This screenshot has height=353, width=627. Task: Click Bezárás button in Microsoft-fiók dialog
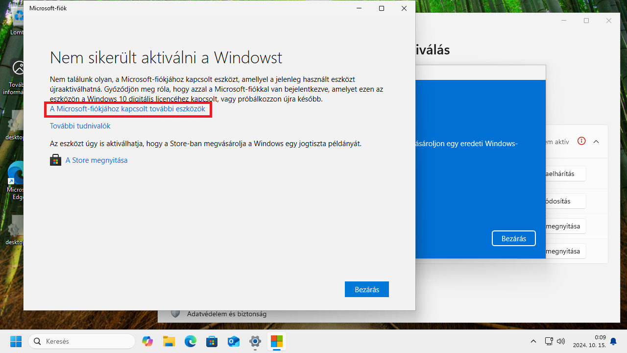click(366, 289)
